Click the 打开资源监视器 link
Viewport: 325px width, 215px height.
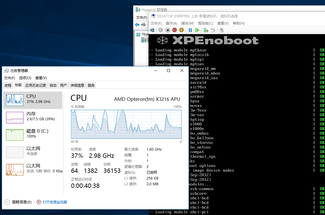55,202
